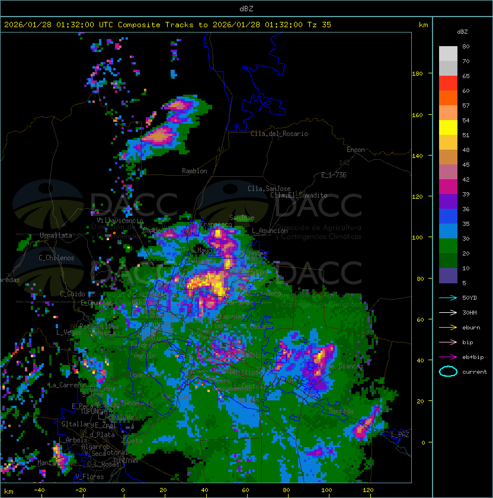
Task: Pick the bright green legend swatch below 30
Action: [x=448, y=246]
